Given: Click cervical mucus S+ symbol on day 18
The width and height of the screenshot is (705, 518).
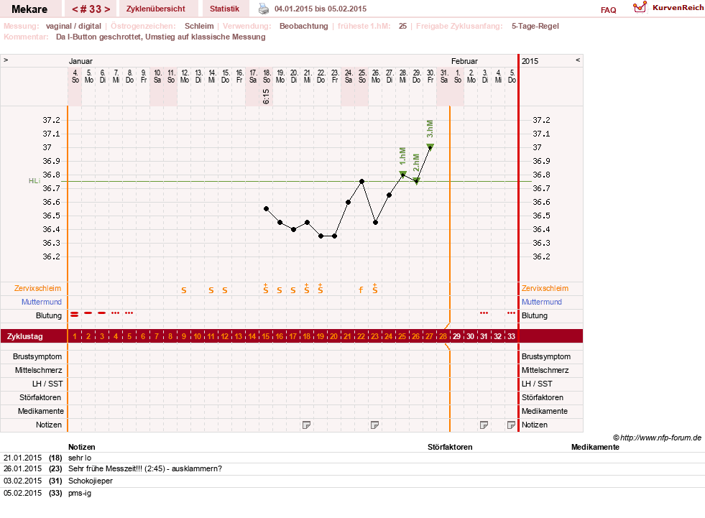Looking at the screenshot, I should pos(307,289).
